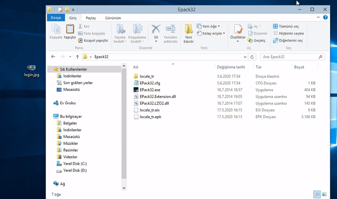This screenshot has width=337, height=199.
Task: Click the navigation pane scrollbar up arrow
Action: click(124, 66)
